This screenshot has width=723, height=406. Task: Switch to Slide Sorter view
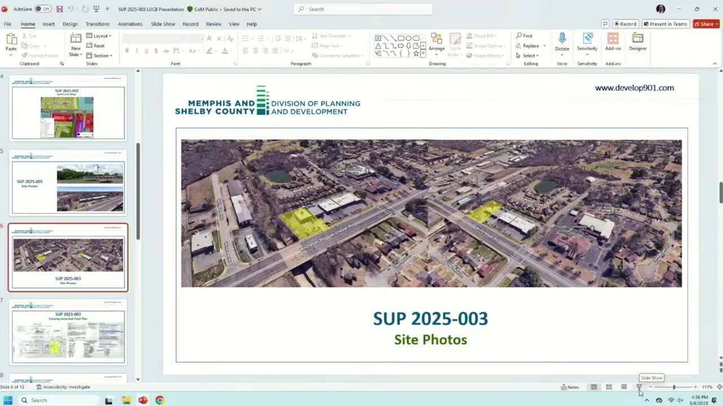(609, 387)
